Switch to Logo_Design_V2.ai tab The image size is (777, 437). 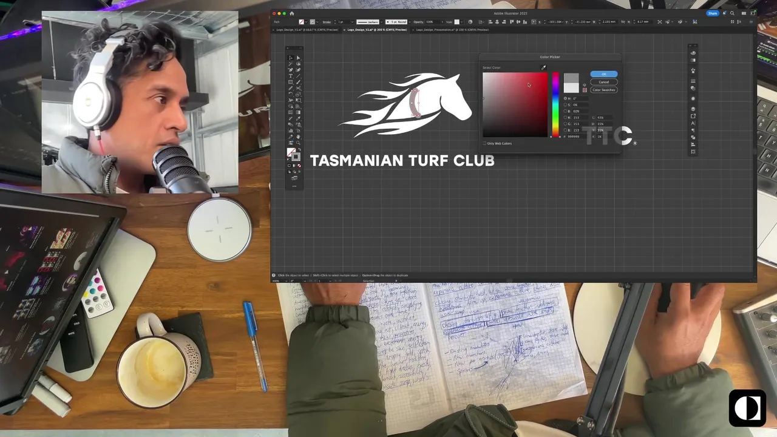[377, 30]
